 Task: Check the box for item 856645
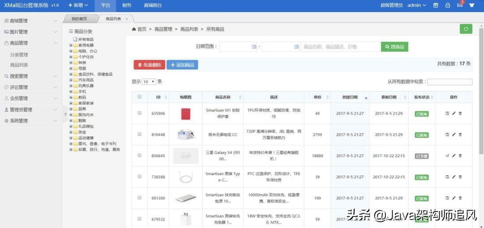139,155
